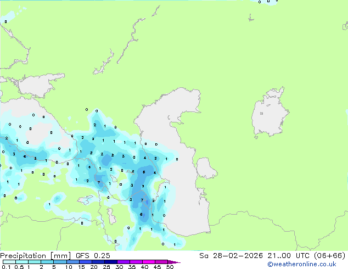The height and width of the screenshot is (269, 348).
Task: Pick the 0.5–1 mm legend swatch
Action: click(x=22, y=262)
